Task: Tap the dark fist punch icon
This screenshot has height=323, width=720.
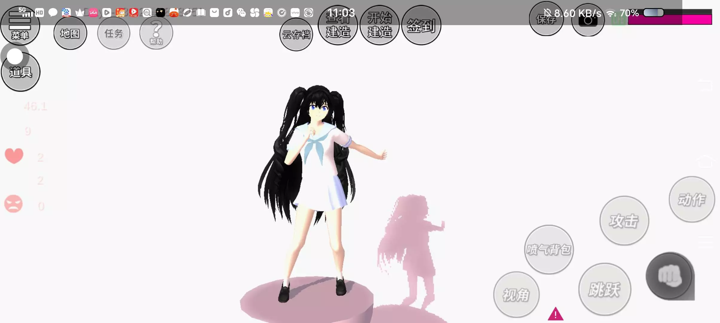Action: coord(669,276)
